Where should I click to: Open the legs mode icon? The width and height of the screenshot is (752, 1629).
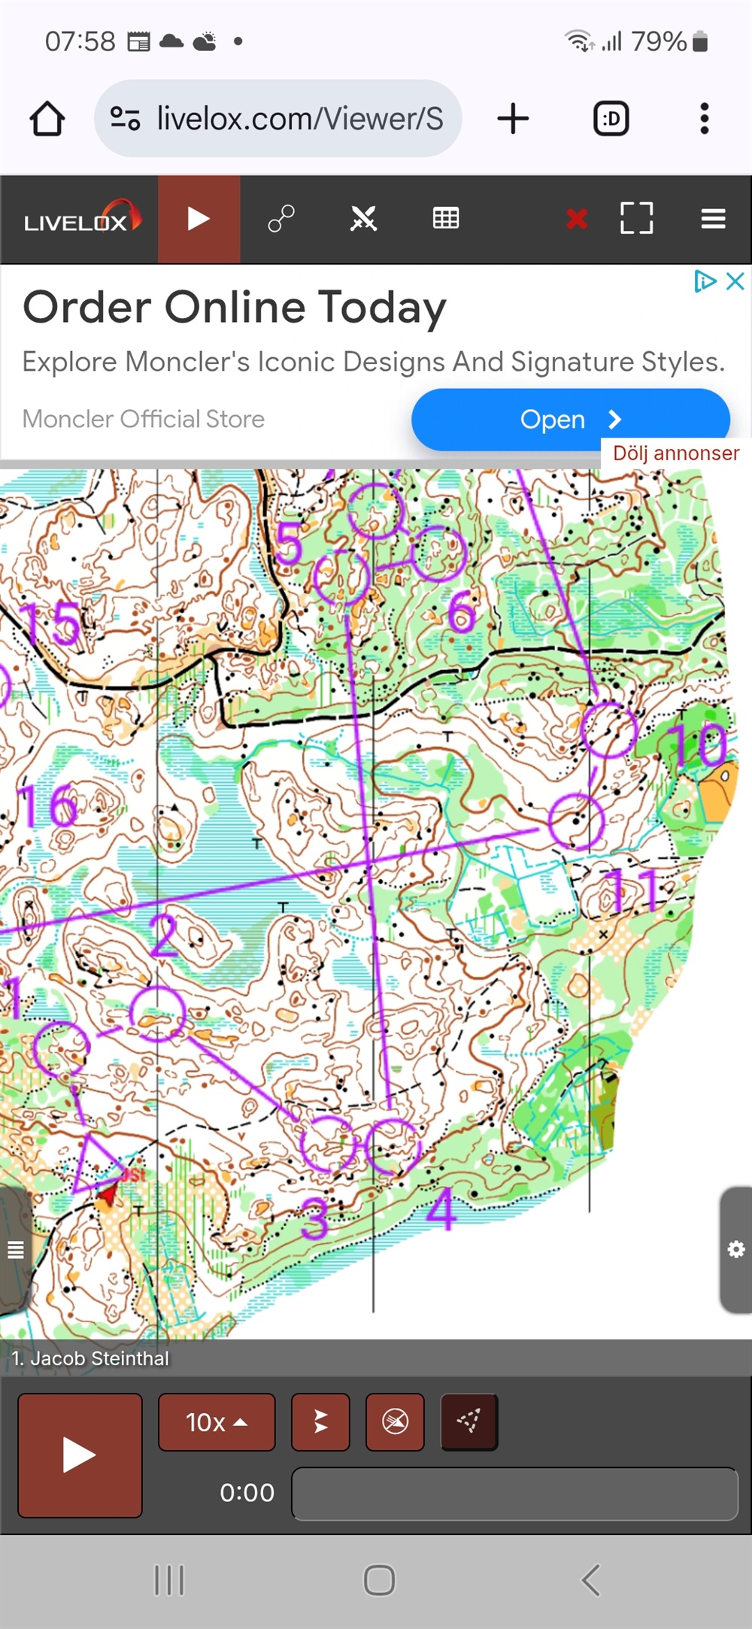pyautogui.click(x=281, y=219)
